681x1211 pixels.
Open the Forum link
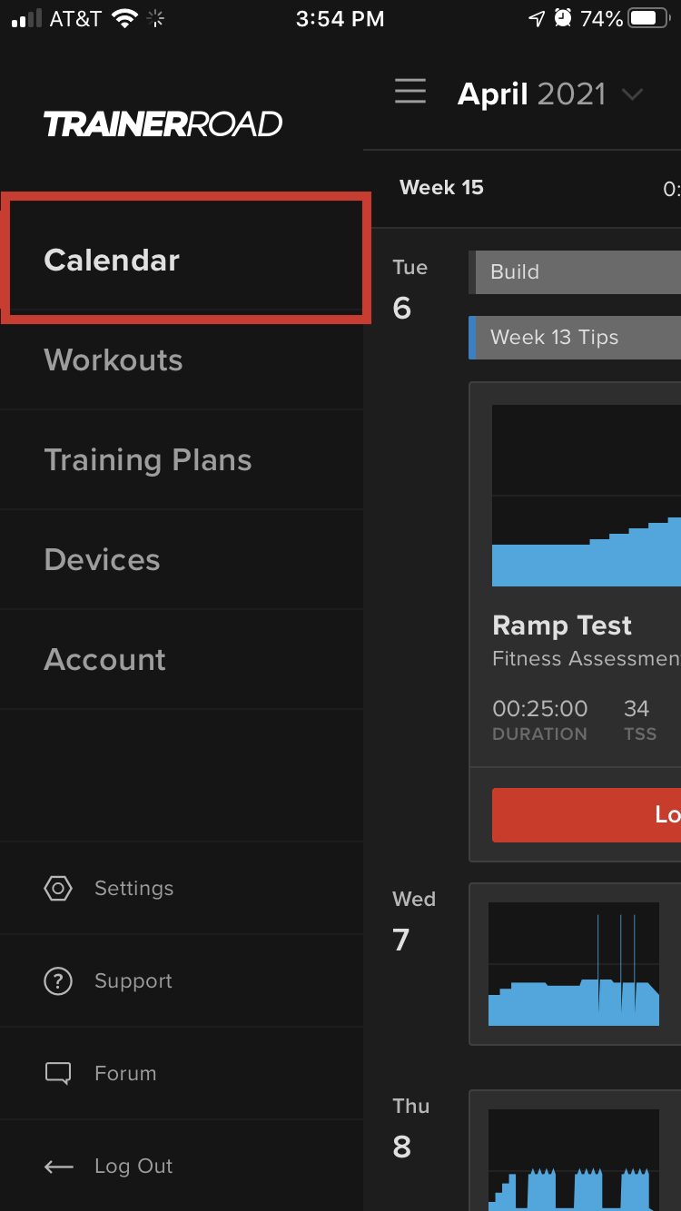(125, 1073)
